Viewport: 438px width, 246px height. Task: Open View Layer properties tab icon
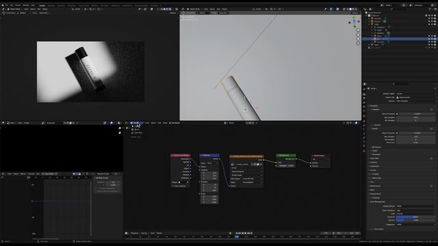click(364, 102)
